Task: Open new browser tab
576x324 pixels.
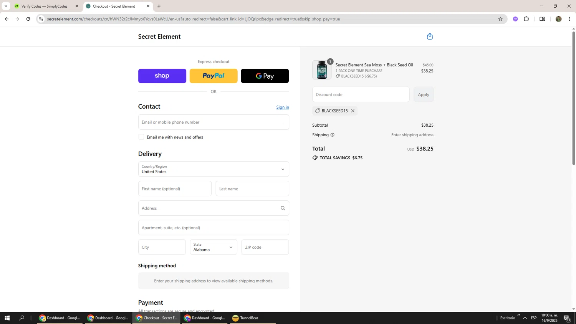Action: coord(159,6)
